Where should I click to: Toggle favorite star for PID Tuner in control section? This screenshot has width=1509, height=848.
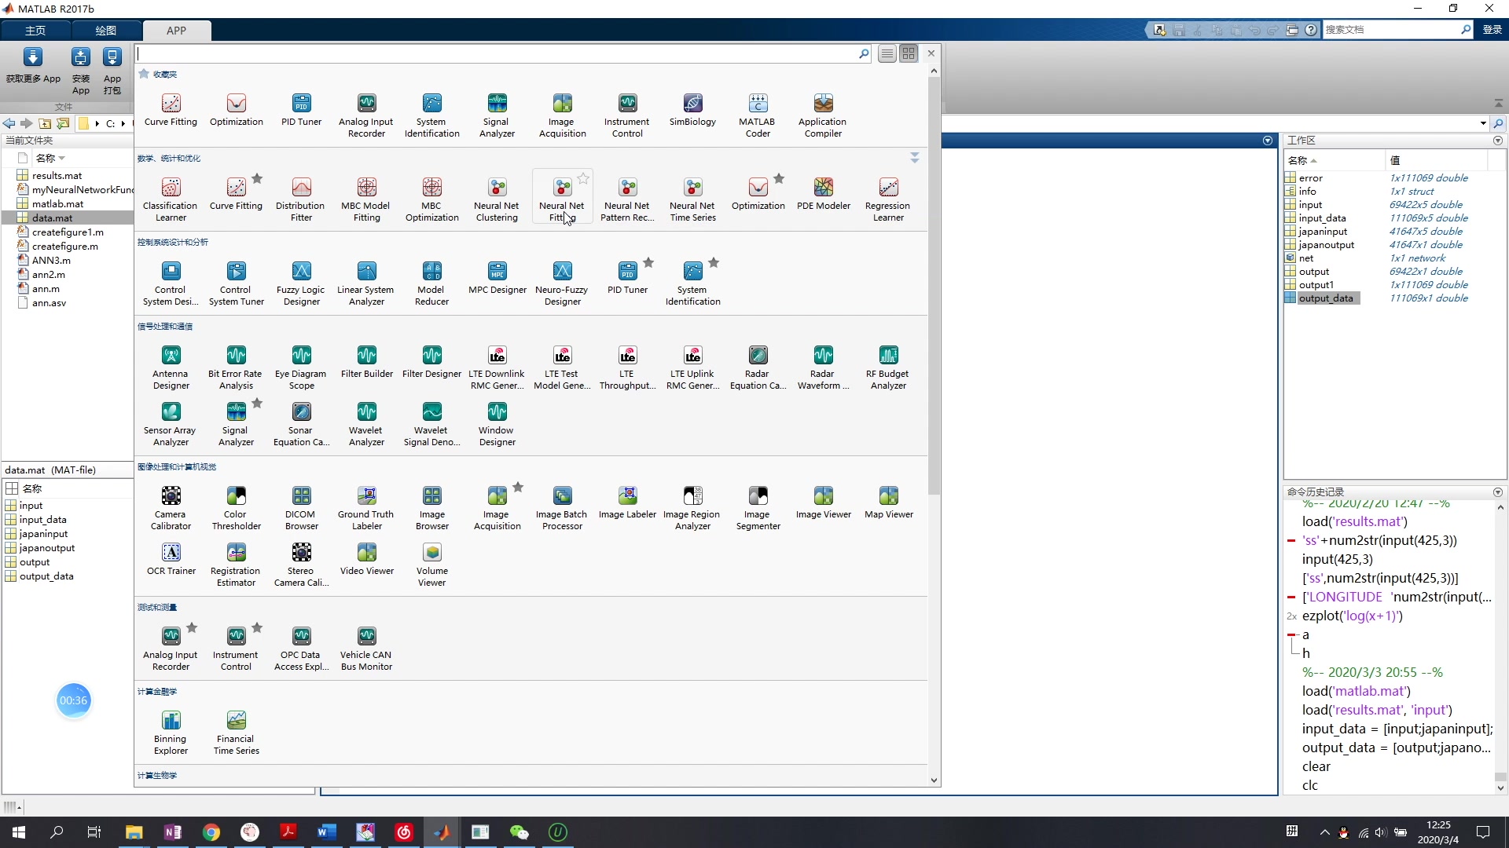click(648, 262)
